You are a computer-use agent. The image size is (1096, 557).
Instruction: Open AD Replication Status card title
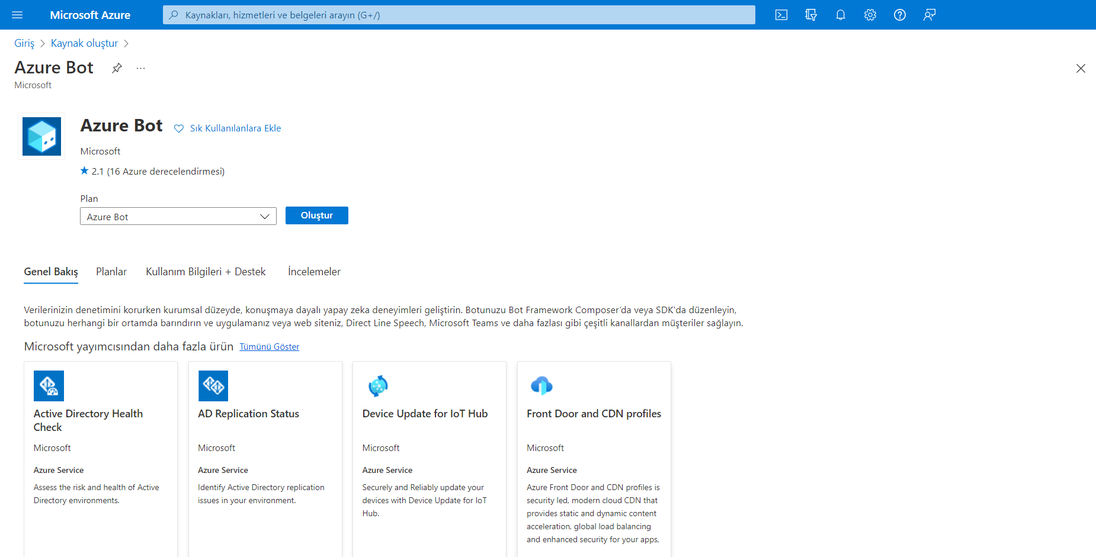click(248, 414)
